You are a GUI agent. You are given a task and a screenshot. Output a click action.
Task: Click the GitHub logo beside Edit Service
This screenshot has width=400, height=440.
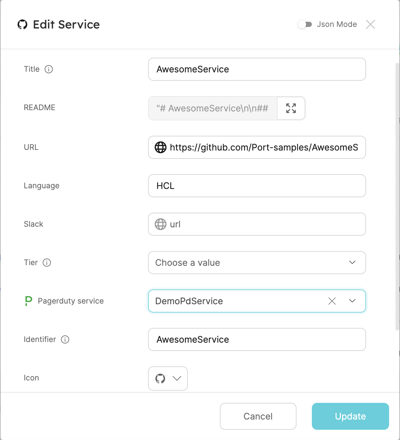tap(22, 24)
